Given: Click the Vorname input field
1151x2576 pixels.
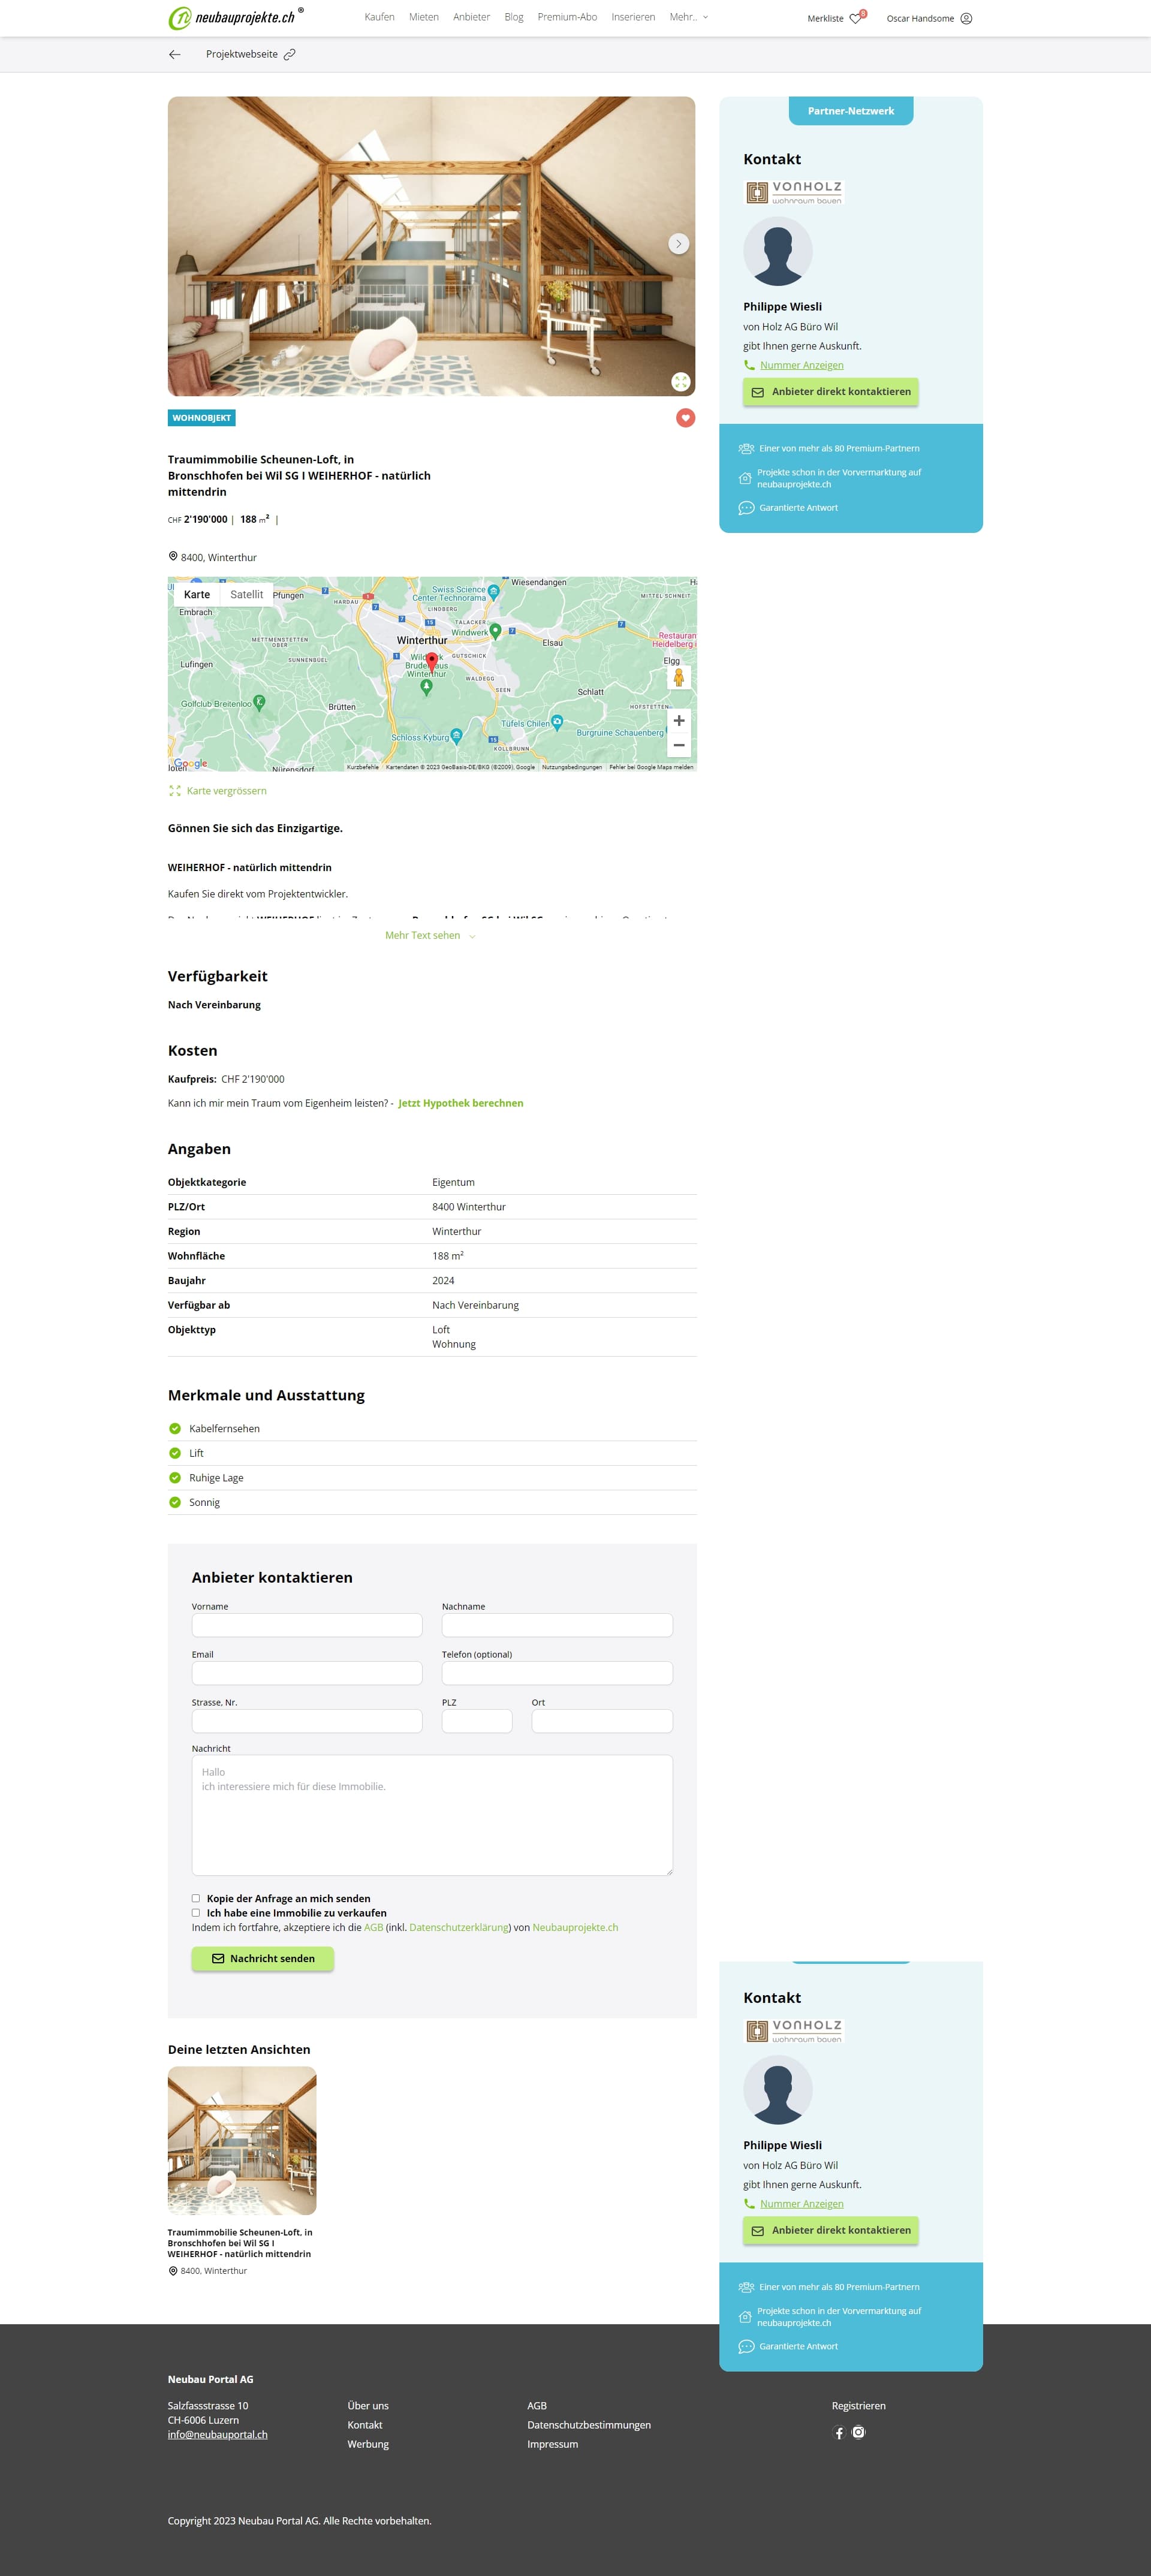Looking at the screenshot, I should click(x=307, y=1625).
